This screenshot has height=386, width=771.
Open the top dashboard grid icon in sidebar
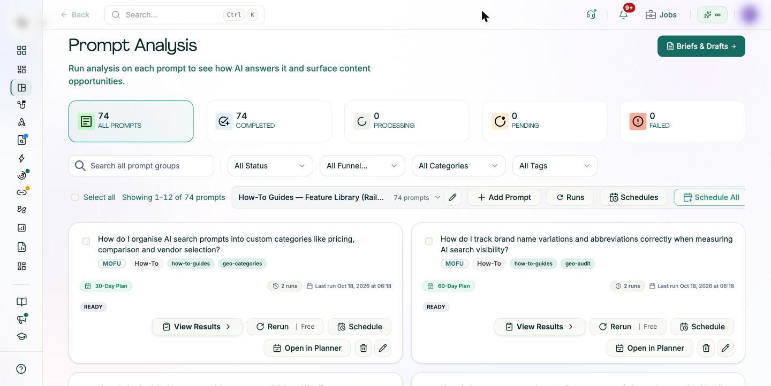click(21, 50)
